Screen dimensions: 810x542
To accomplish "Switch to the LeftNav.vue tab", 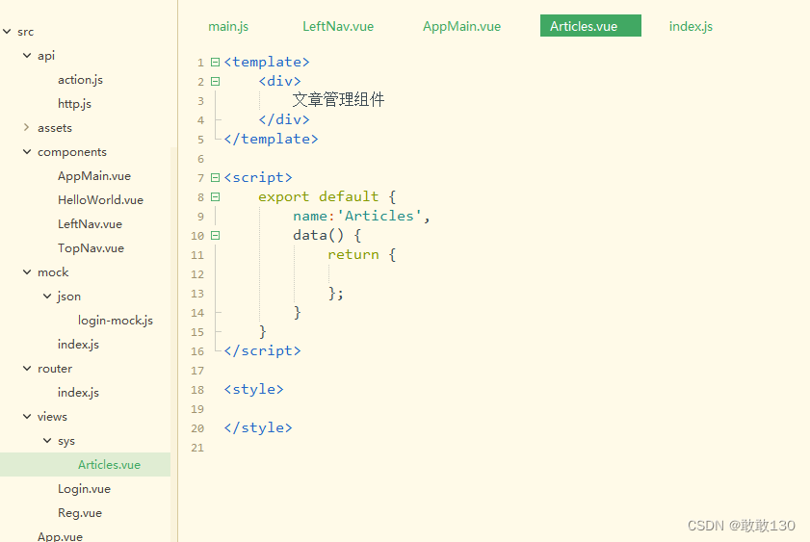I will click(x=338, y=26).
